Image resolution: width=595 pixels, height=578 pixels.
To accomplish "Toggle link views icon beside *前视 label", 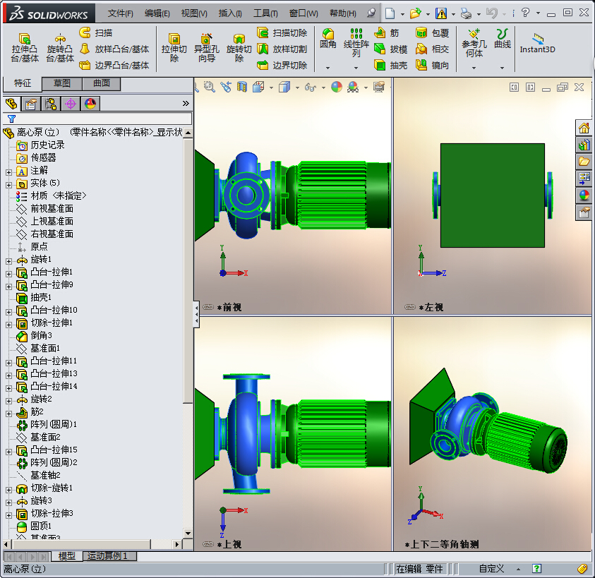I will [208, 307].
